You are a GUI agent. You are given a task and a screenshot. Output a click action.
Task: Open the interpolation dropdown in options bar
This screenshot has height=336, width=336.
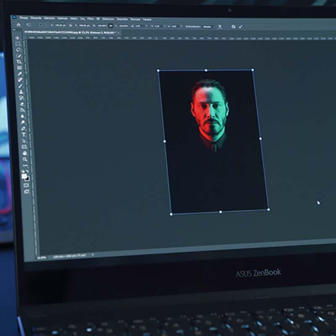tap(207, 26)
